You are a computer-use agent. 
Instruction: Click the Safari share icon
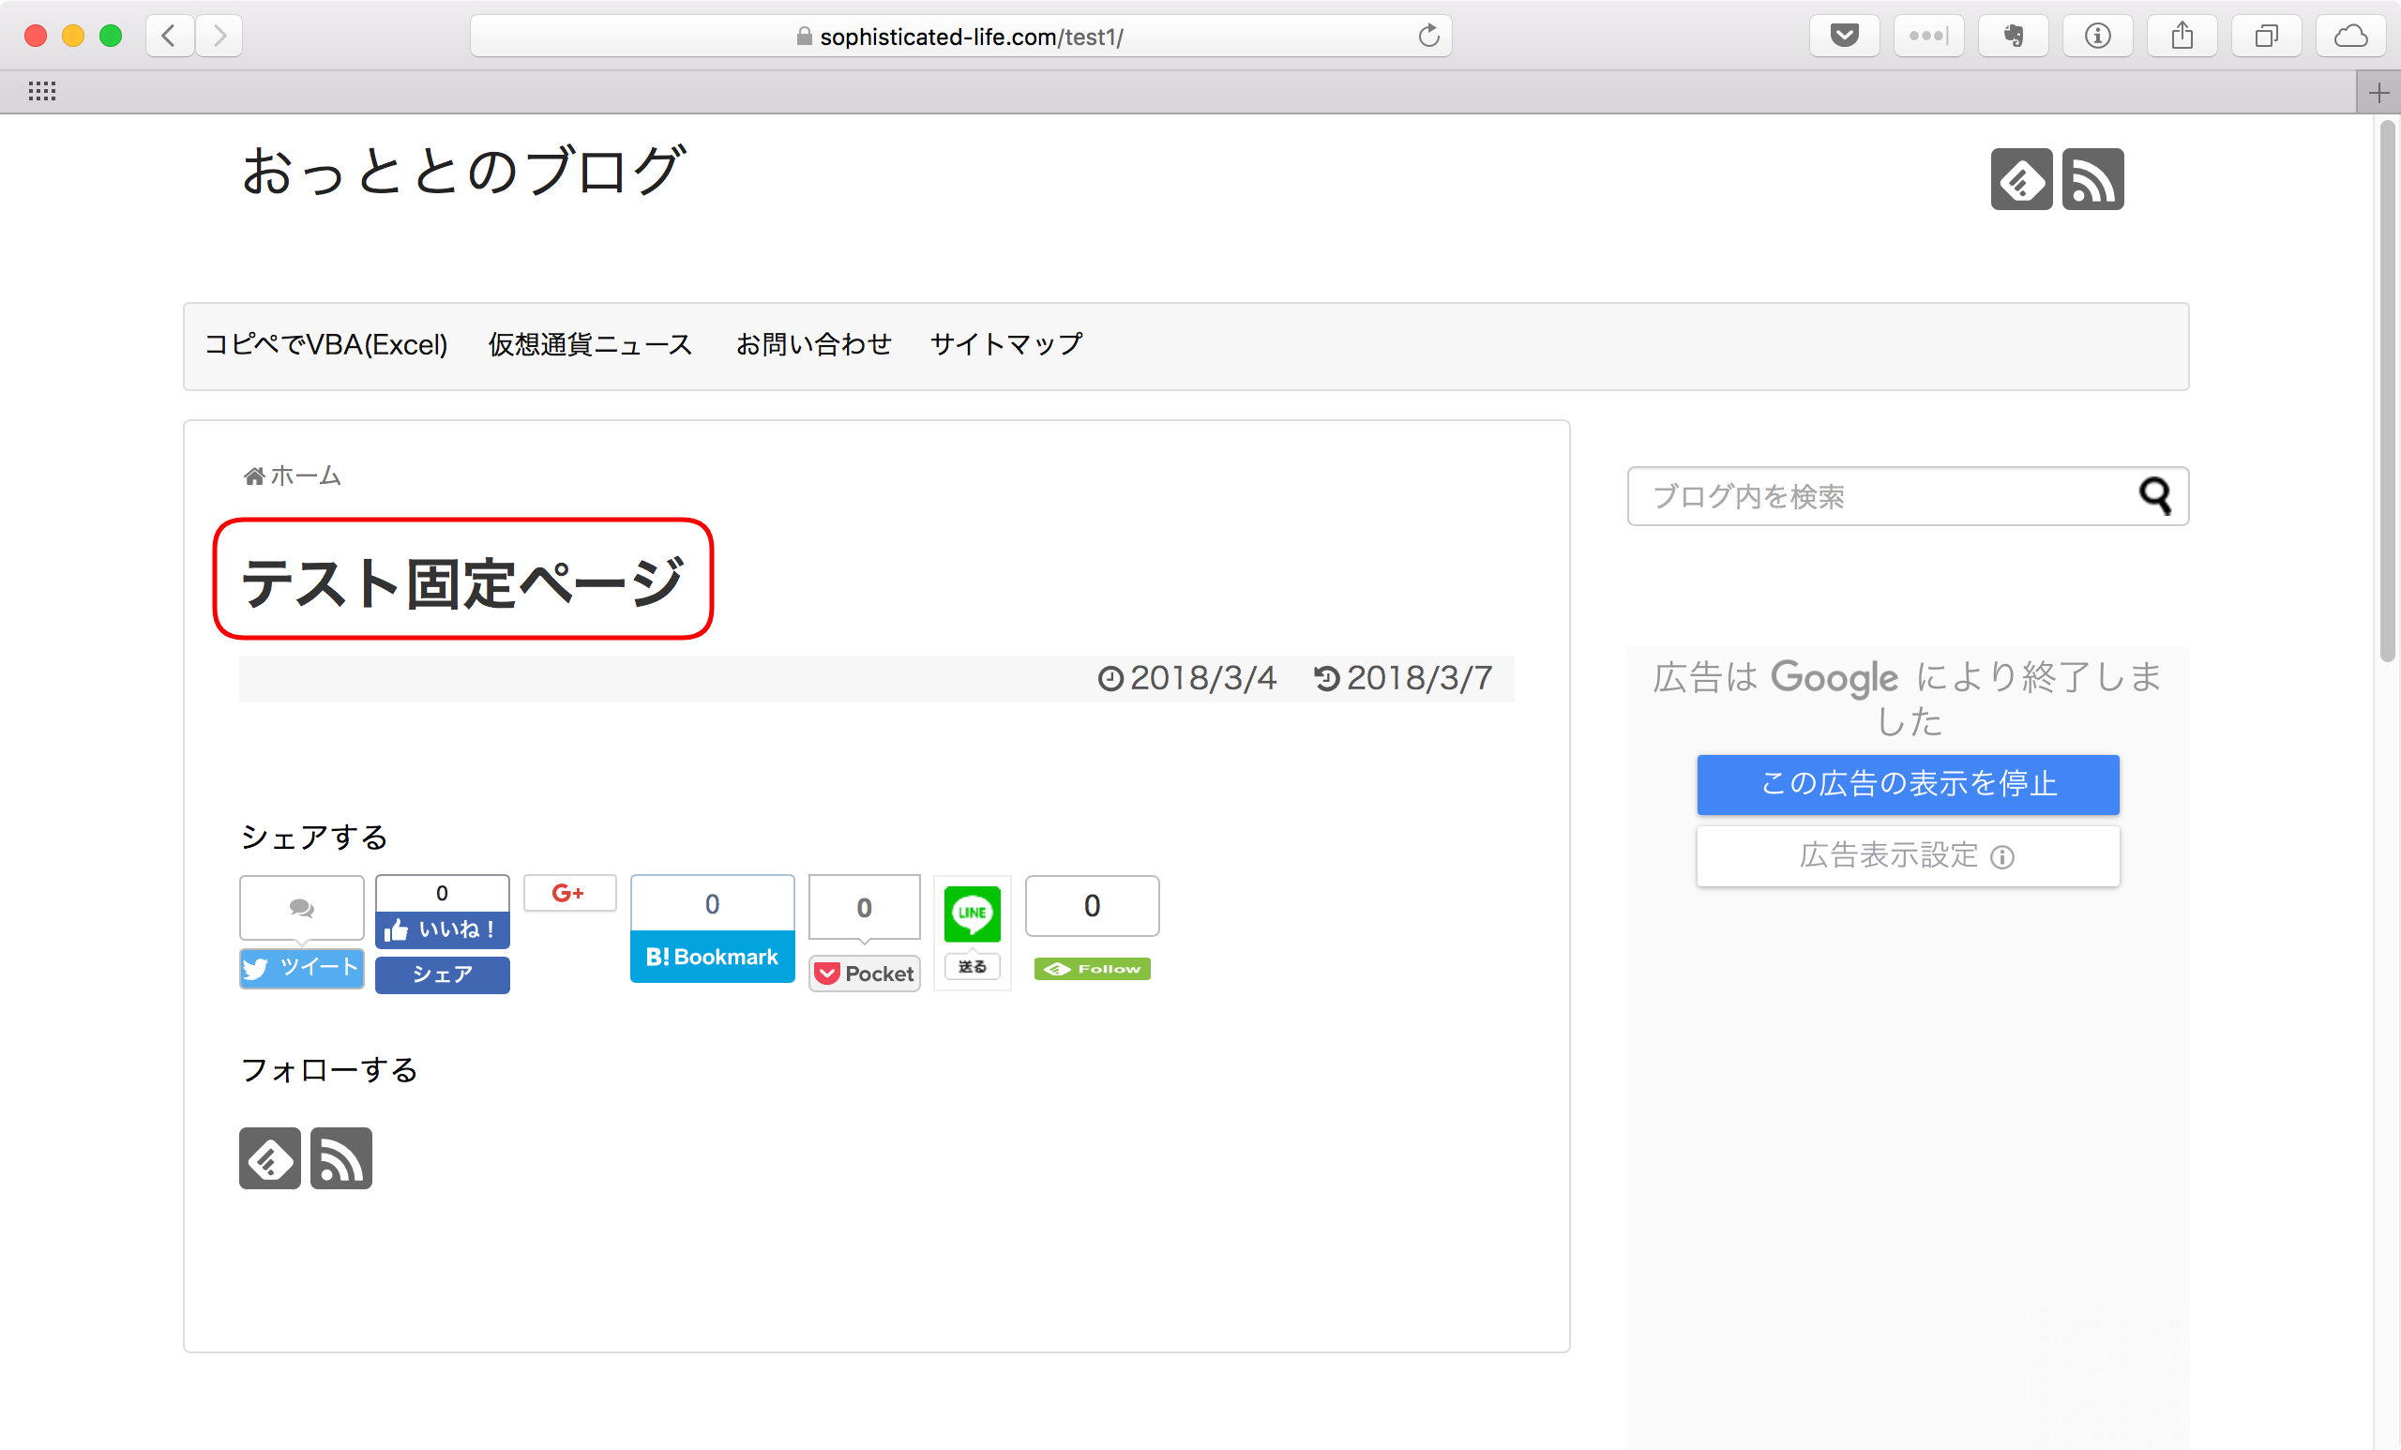[2182, 36]
